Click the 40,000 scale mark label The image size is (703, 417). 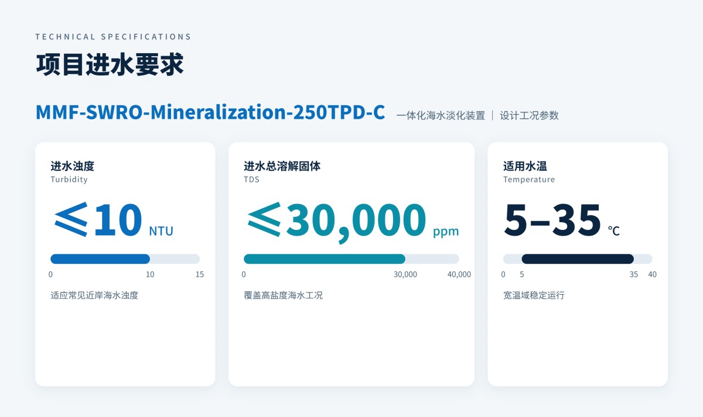click(459, 274)
